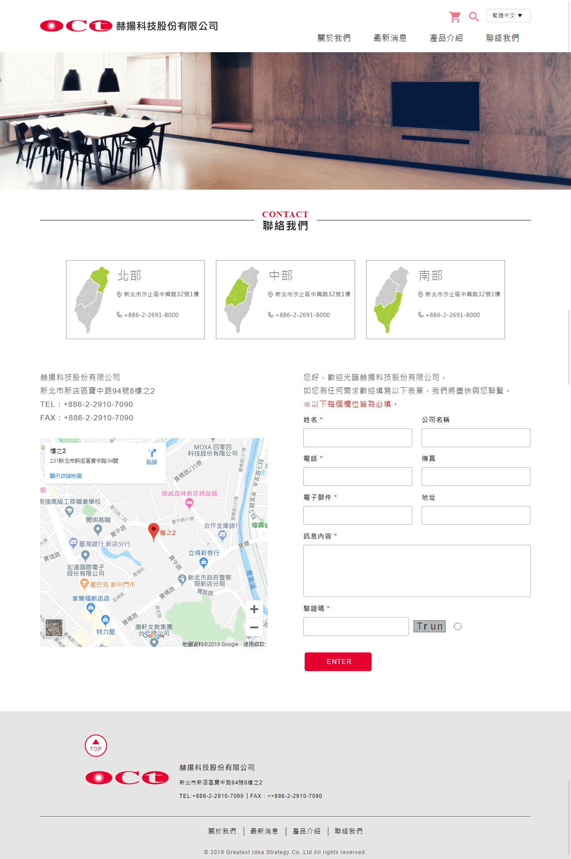This screenshot has height=859, width=571.
Task: Click the 新北市新店區寶中路94號8樓之2 address
Action: (97, 391)
